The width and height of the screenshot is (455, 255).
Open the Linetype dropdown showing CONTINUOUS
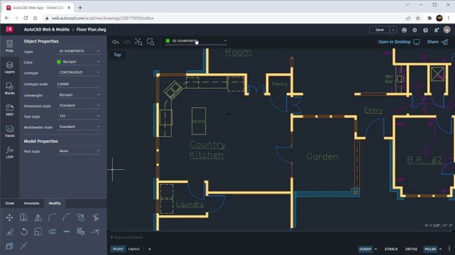point(79,73)
